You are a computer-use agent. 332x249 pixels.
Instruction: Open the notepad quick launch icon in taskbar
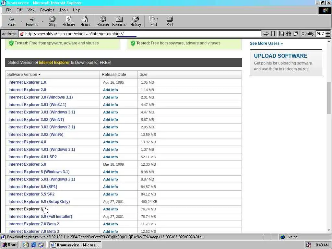click(x=26, y=245)
